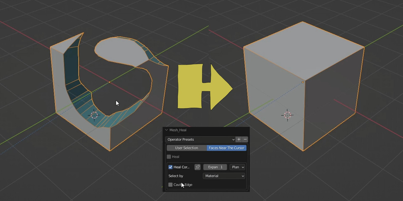The height and width of the screenshot is (201, 403).
Task: Switch to User Selection mode
Action: (186, 148)
